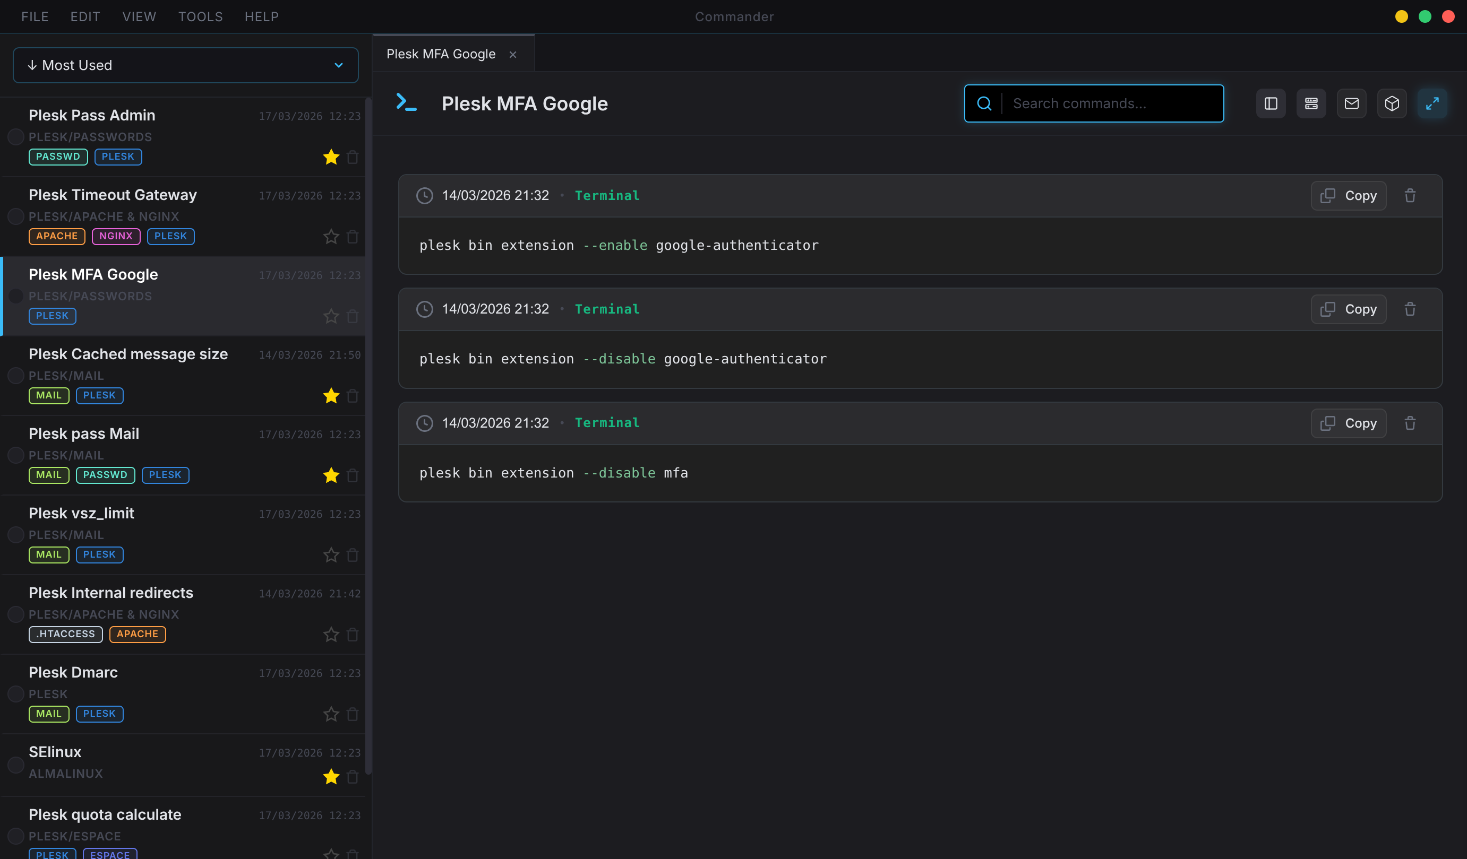
Task: Delete the google-authenticator disable command
Action: 1410,309
